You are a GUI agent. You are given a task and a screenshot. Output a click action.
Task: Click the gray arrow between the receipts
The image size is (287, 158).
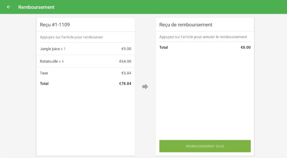[x=145, y=87]
